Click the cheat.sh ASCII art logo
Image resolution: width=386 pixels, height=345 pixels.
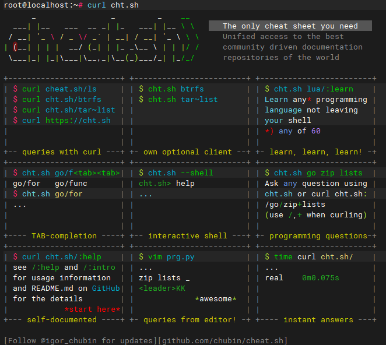click(x=102, y=40)
